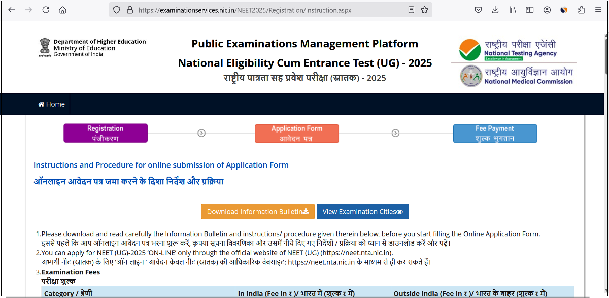Reload the page with refresh icon
This screenshot has width=609, height=298.
[x=46, y=10]
